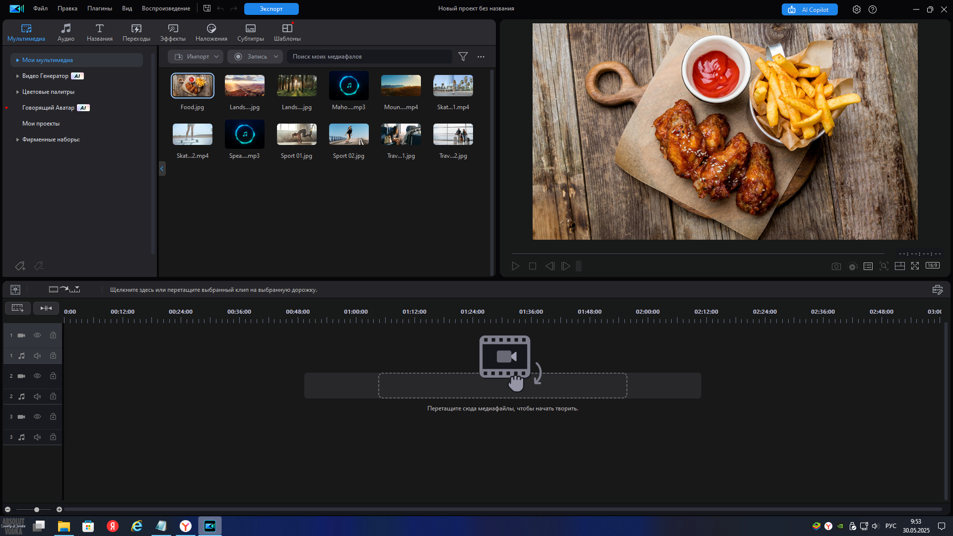
Task: Open the AI Copilot button
Action: [x=810, y=9]
